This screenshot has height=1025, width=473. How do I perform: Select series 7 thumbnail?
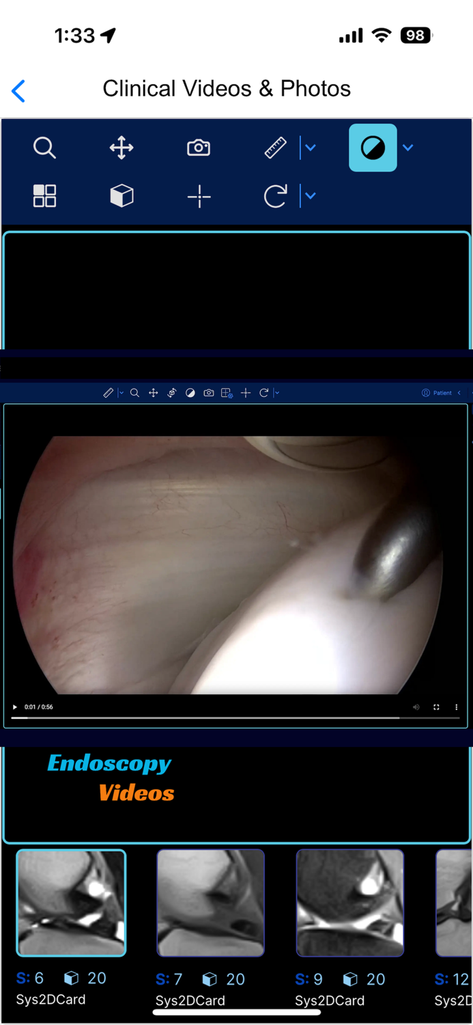[210, 903]
